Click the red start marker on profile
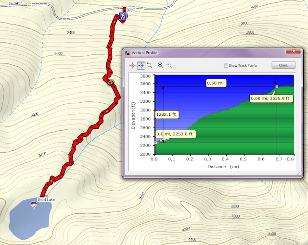The image size is (308, 245). point(155,143)
